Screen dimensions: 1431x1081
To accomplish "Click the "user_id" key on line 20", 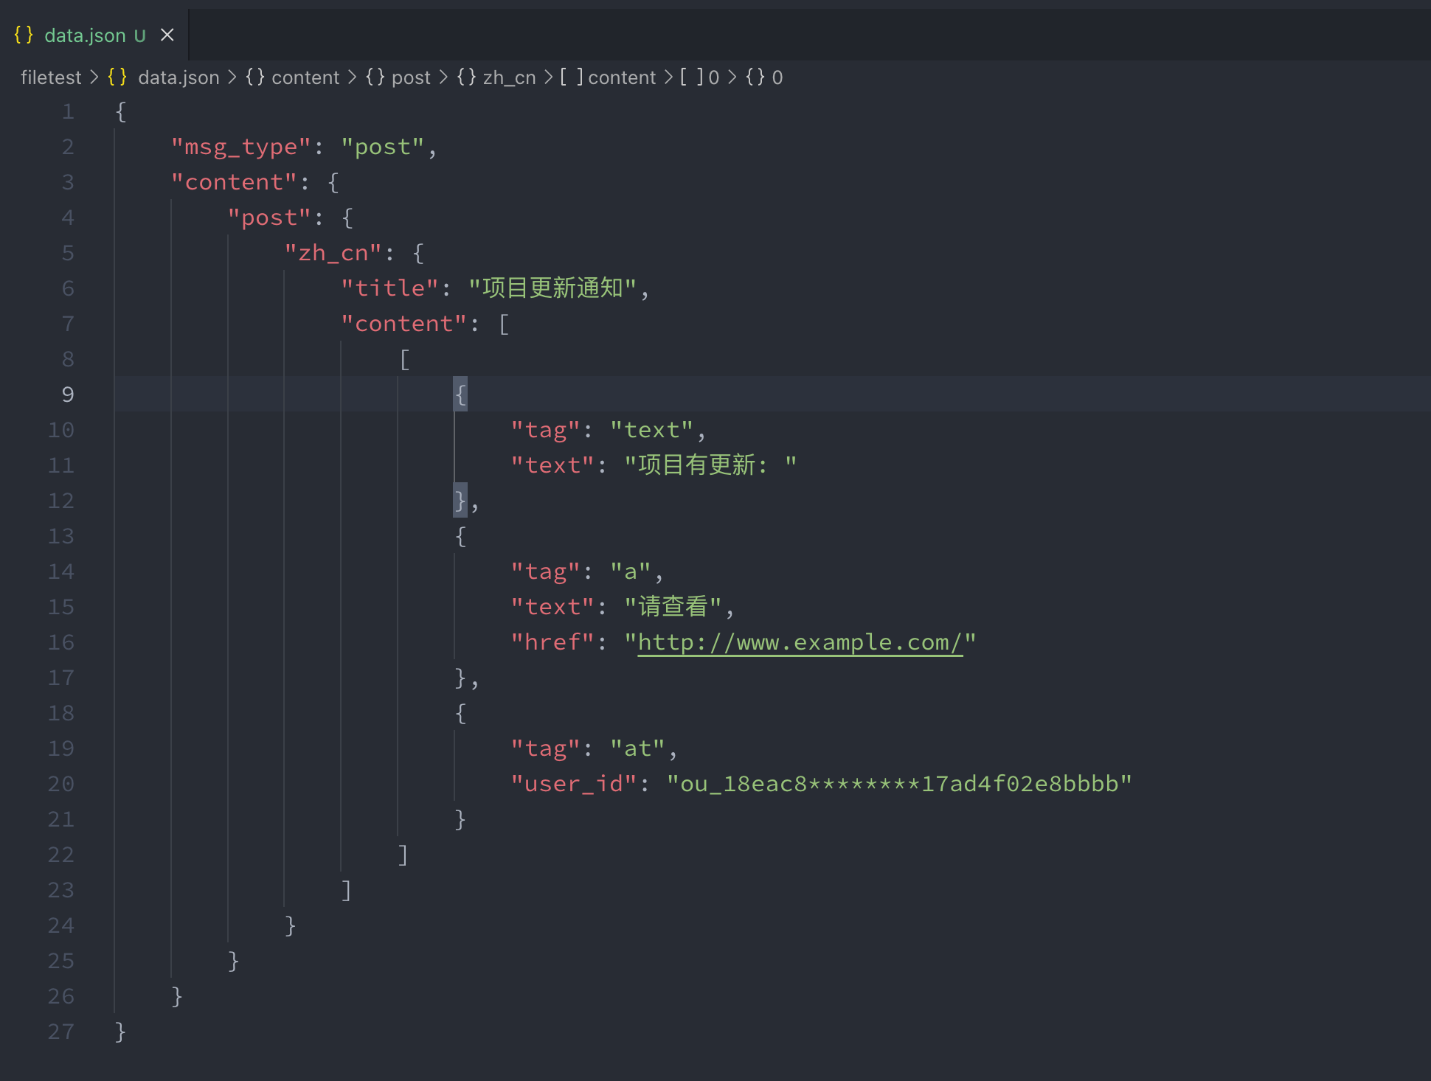I will (x=573, y=784).
